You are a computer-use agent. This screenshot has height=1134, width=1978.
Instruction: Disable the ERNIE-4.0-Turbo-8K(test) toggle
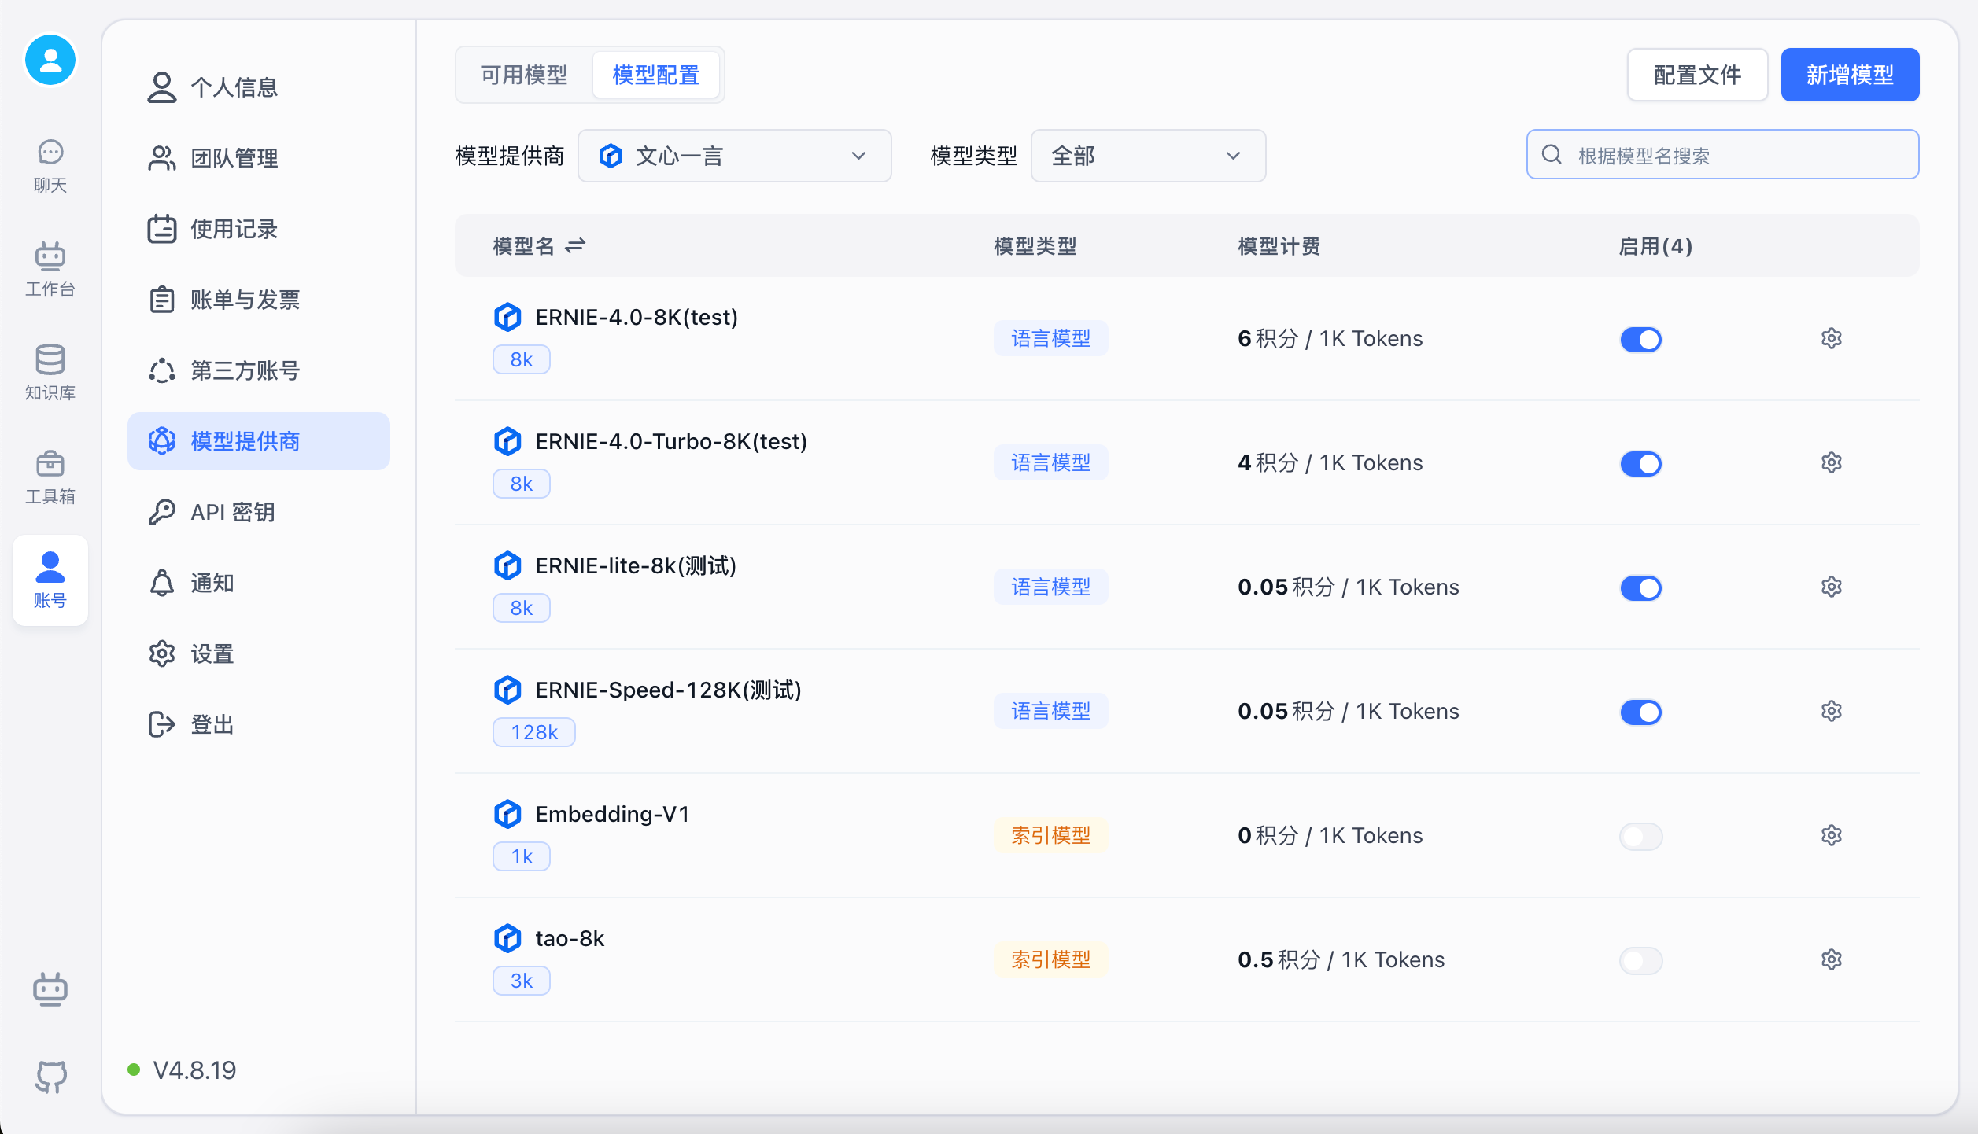pos(1640,463)
